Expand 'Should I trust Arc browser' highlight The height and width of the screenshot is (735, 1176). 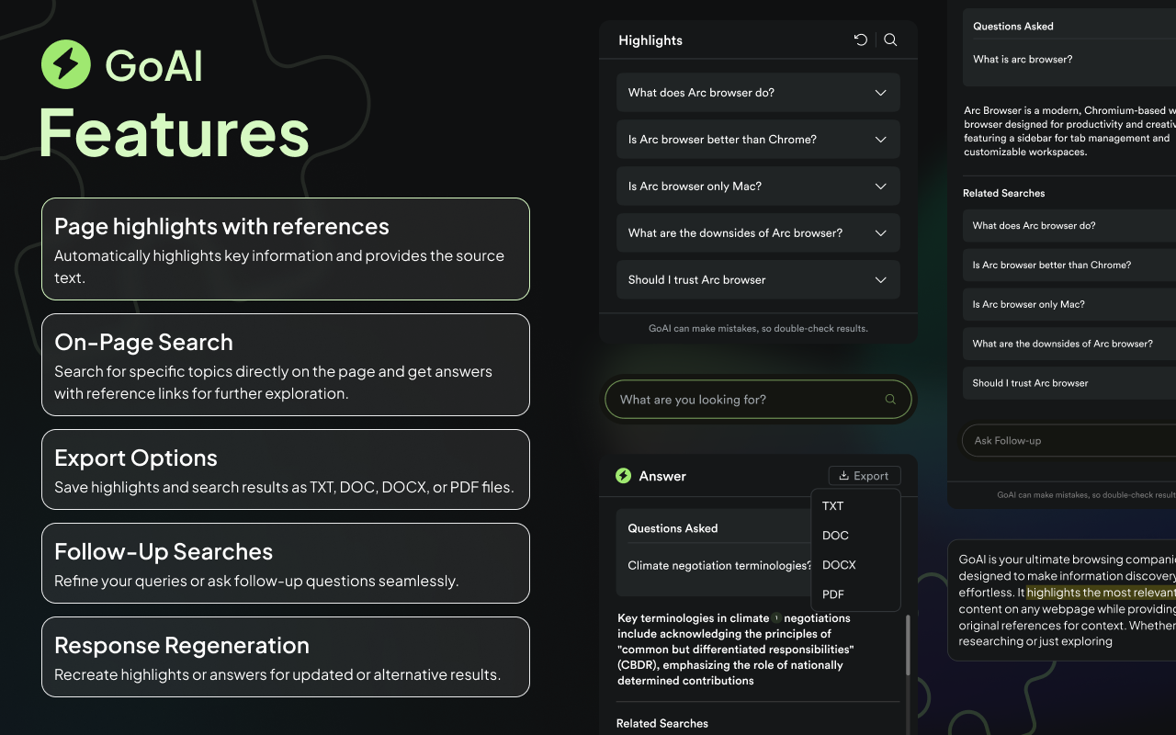click(758, 280)
